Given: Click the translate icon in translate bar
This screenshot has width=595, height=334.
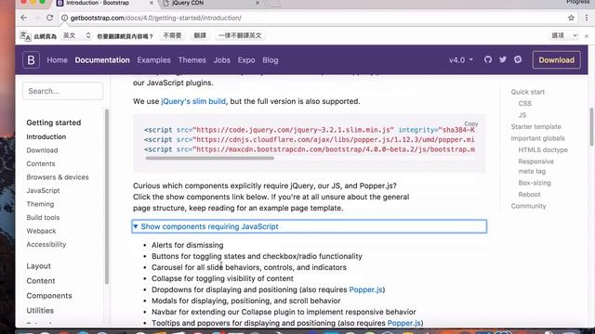Looking at the screenshot, I should point(25,35).
